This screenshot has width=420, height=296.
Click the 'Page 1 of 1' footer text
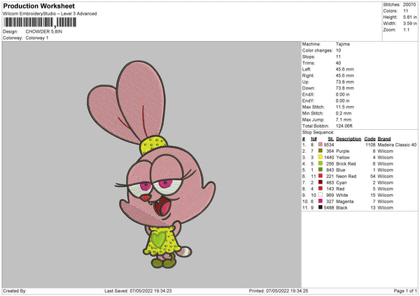(405, 291)
